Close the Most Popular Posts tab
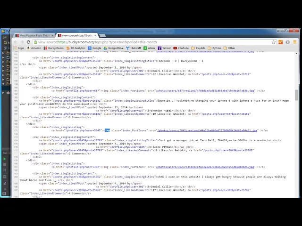Screen dimensions: 302x226 [52, 36]
